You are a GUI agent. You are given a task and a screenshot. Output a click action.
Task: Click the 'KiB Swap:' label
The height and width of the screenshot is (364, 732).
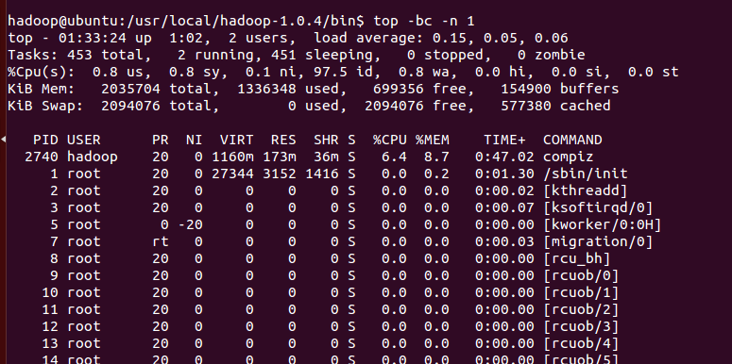pyautogui.click(x=45, y=106)
